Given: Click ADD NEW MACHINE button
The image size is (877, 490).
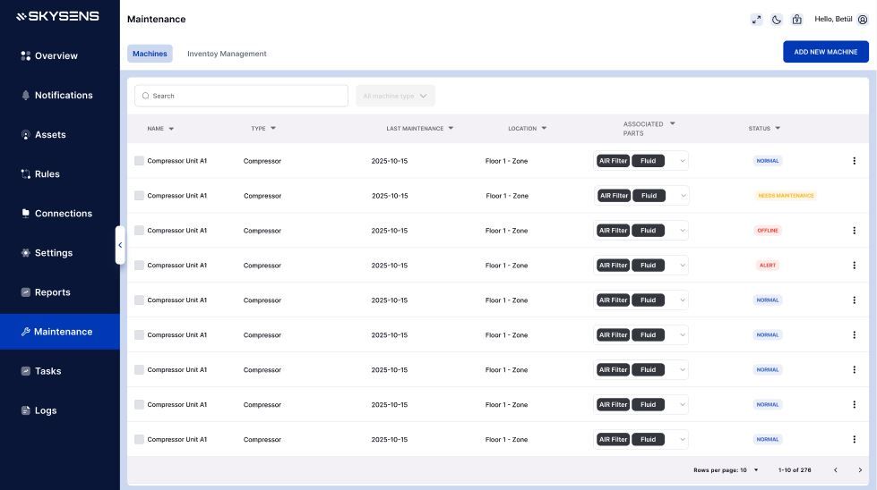Looking at the screenshot, I should coord(825,52).
